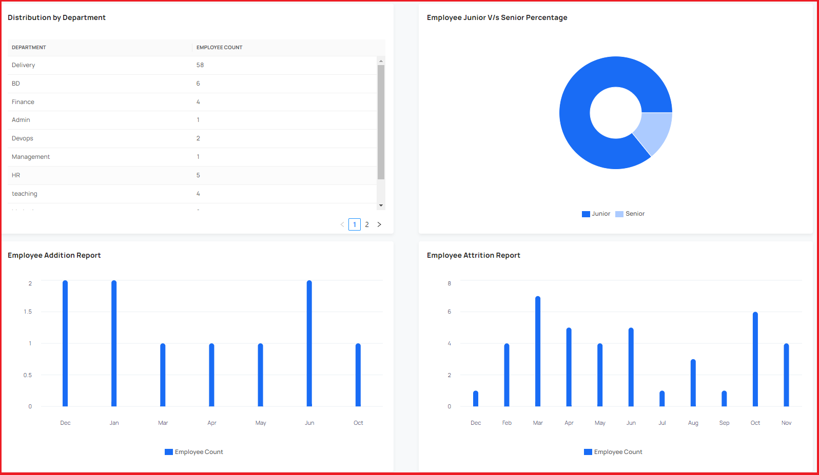Select page 1 in the table pagination

tap(355, 224)
